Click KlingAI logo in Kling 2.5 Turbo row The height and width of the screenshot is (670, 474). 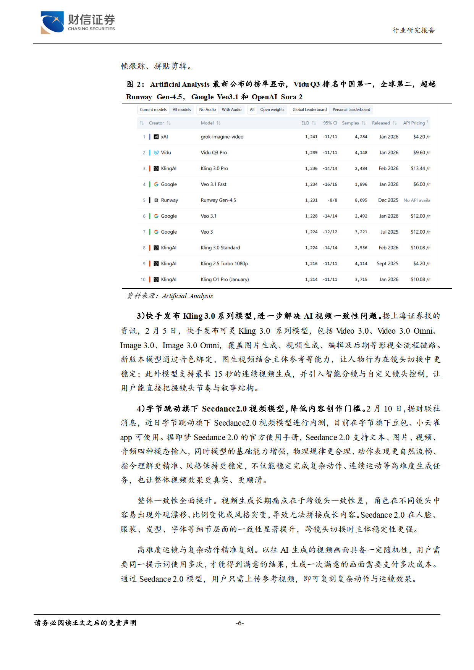(156, 264)
